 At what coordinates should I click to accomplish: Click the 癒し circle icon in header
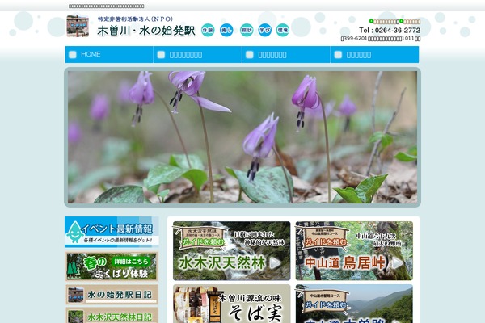pyautogui.click(x=226, y=30)
